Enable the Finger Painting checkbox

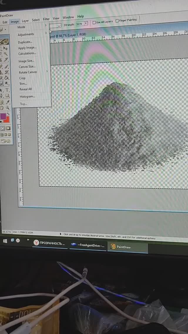[117, 21]
